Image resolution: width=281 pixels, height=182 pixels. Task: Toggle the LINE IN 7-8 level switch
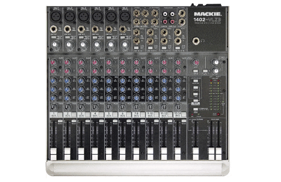136,48
